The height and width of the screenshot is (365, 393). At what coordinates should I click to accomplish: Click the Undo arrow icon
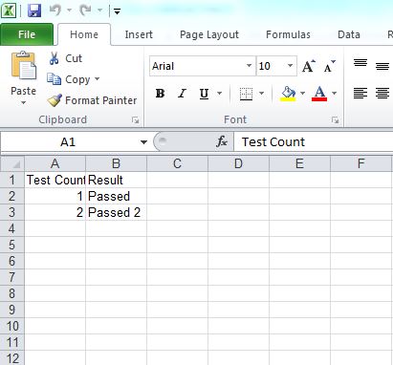coord(55,11)
